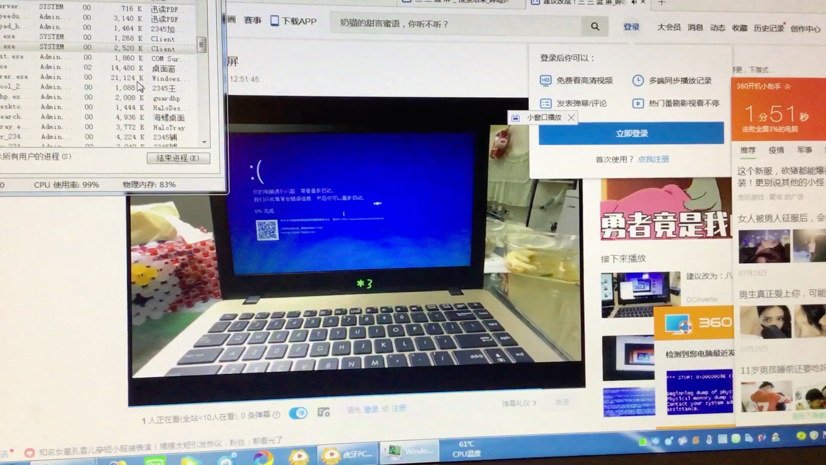Click 注册 link below the video
Screen dimensions: 826x465
tap(399, 408)
